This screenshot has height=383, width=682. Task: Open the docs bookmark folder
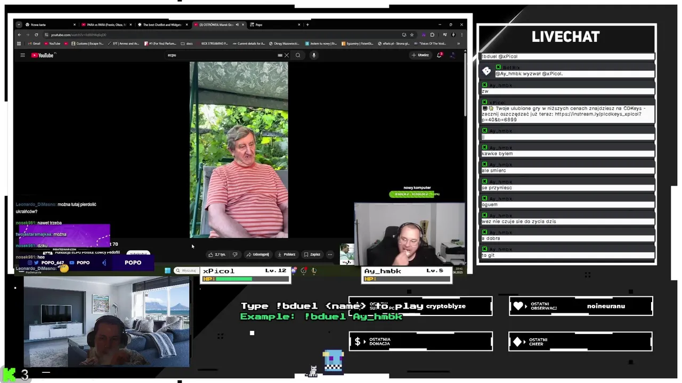(x=186, y=44)
